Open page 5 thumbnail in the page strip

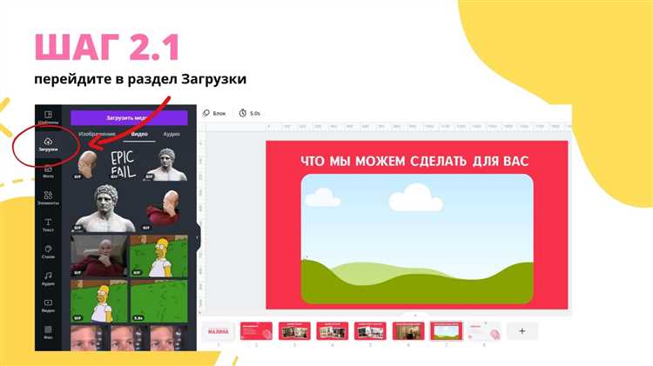pyautogui.click(x=370, y=331)
